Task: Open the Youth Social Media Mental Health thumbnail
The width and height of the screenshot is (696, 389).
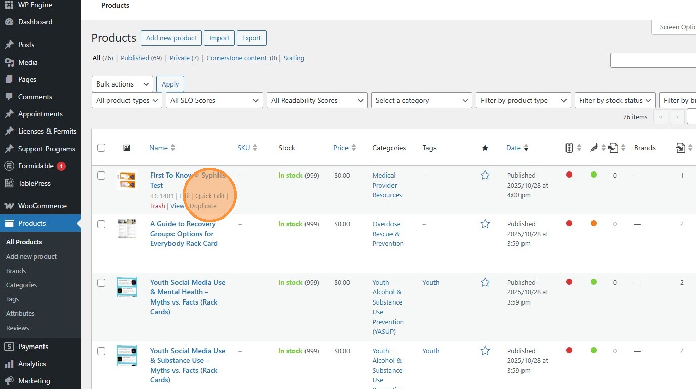Action: [x=127, y=287]
